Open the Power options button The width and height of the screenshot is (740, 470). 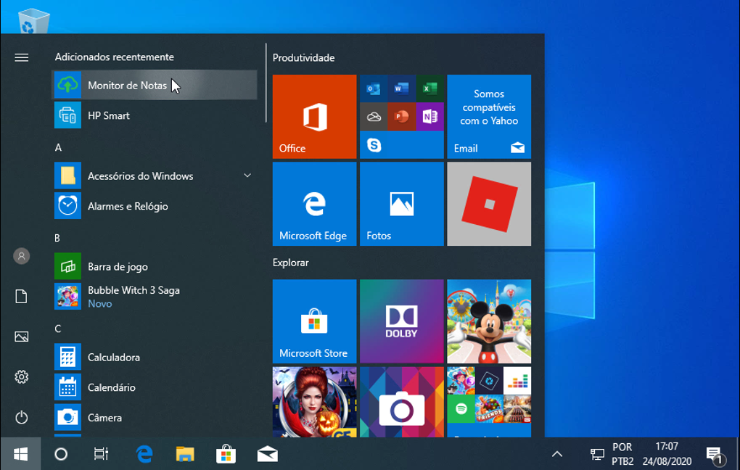click(21, 417)
